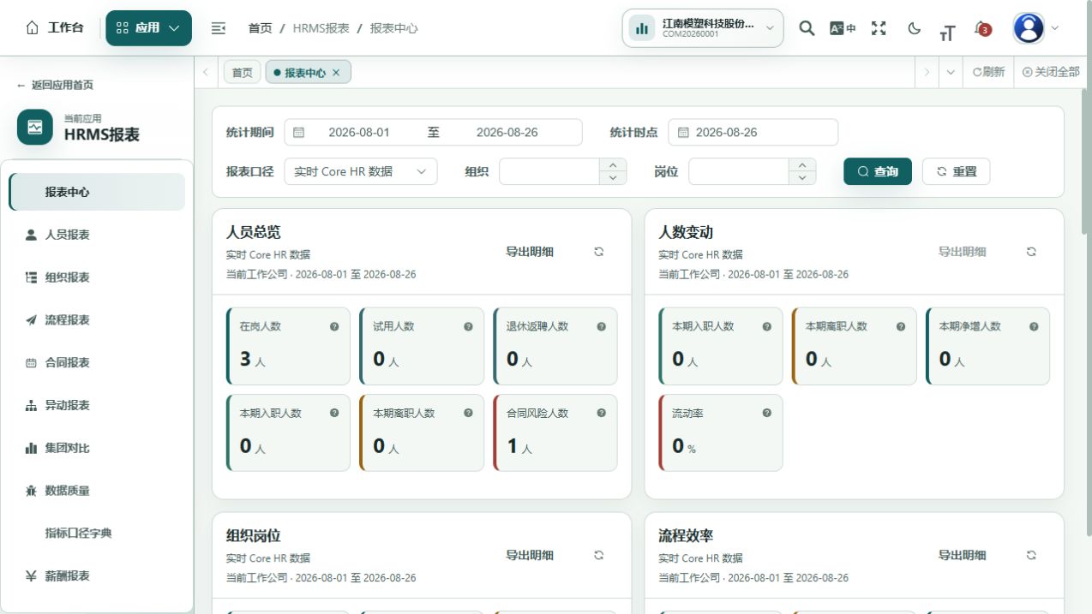Open 数据质量 in sidebar
Screen dimensions: 1092x614
click(97, 491)
